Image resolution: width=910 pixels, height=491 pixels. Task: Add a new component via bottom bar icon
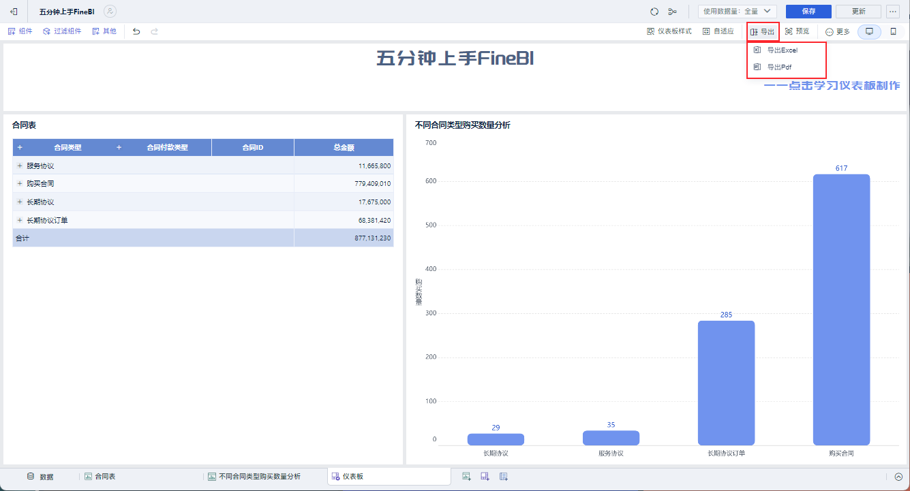(467, 477)
